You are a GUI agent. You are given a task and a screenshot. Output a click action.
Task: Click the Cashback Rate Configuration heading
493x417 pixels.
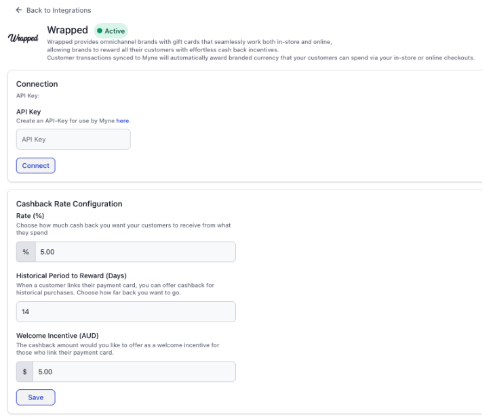69,204
